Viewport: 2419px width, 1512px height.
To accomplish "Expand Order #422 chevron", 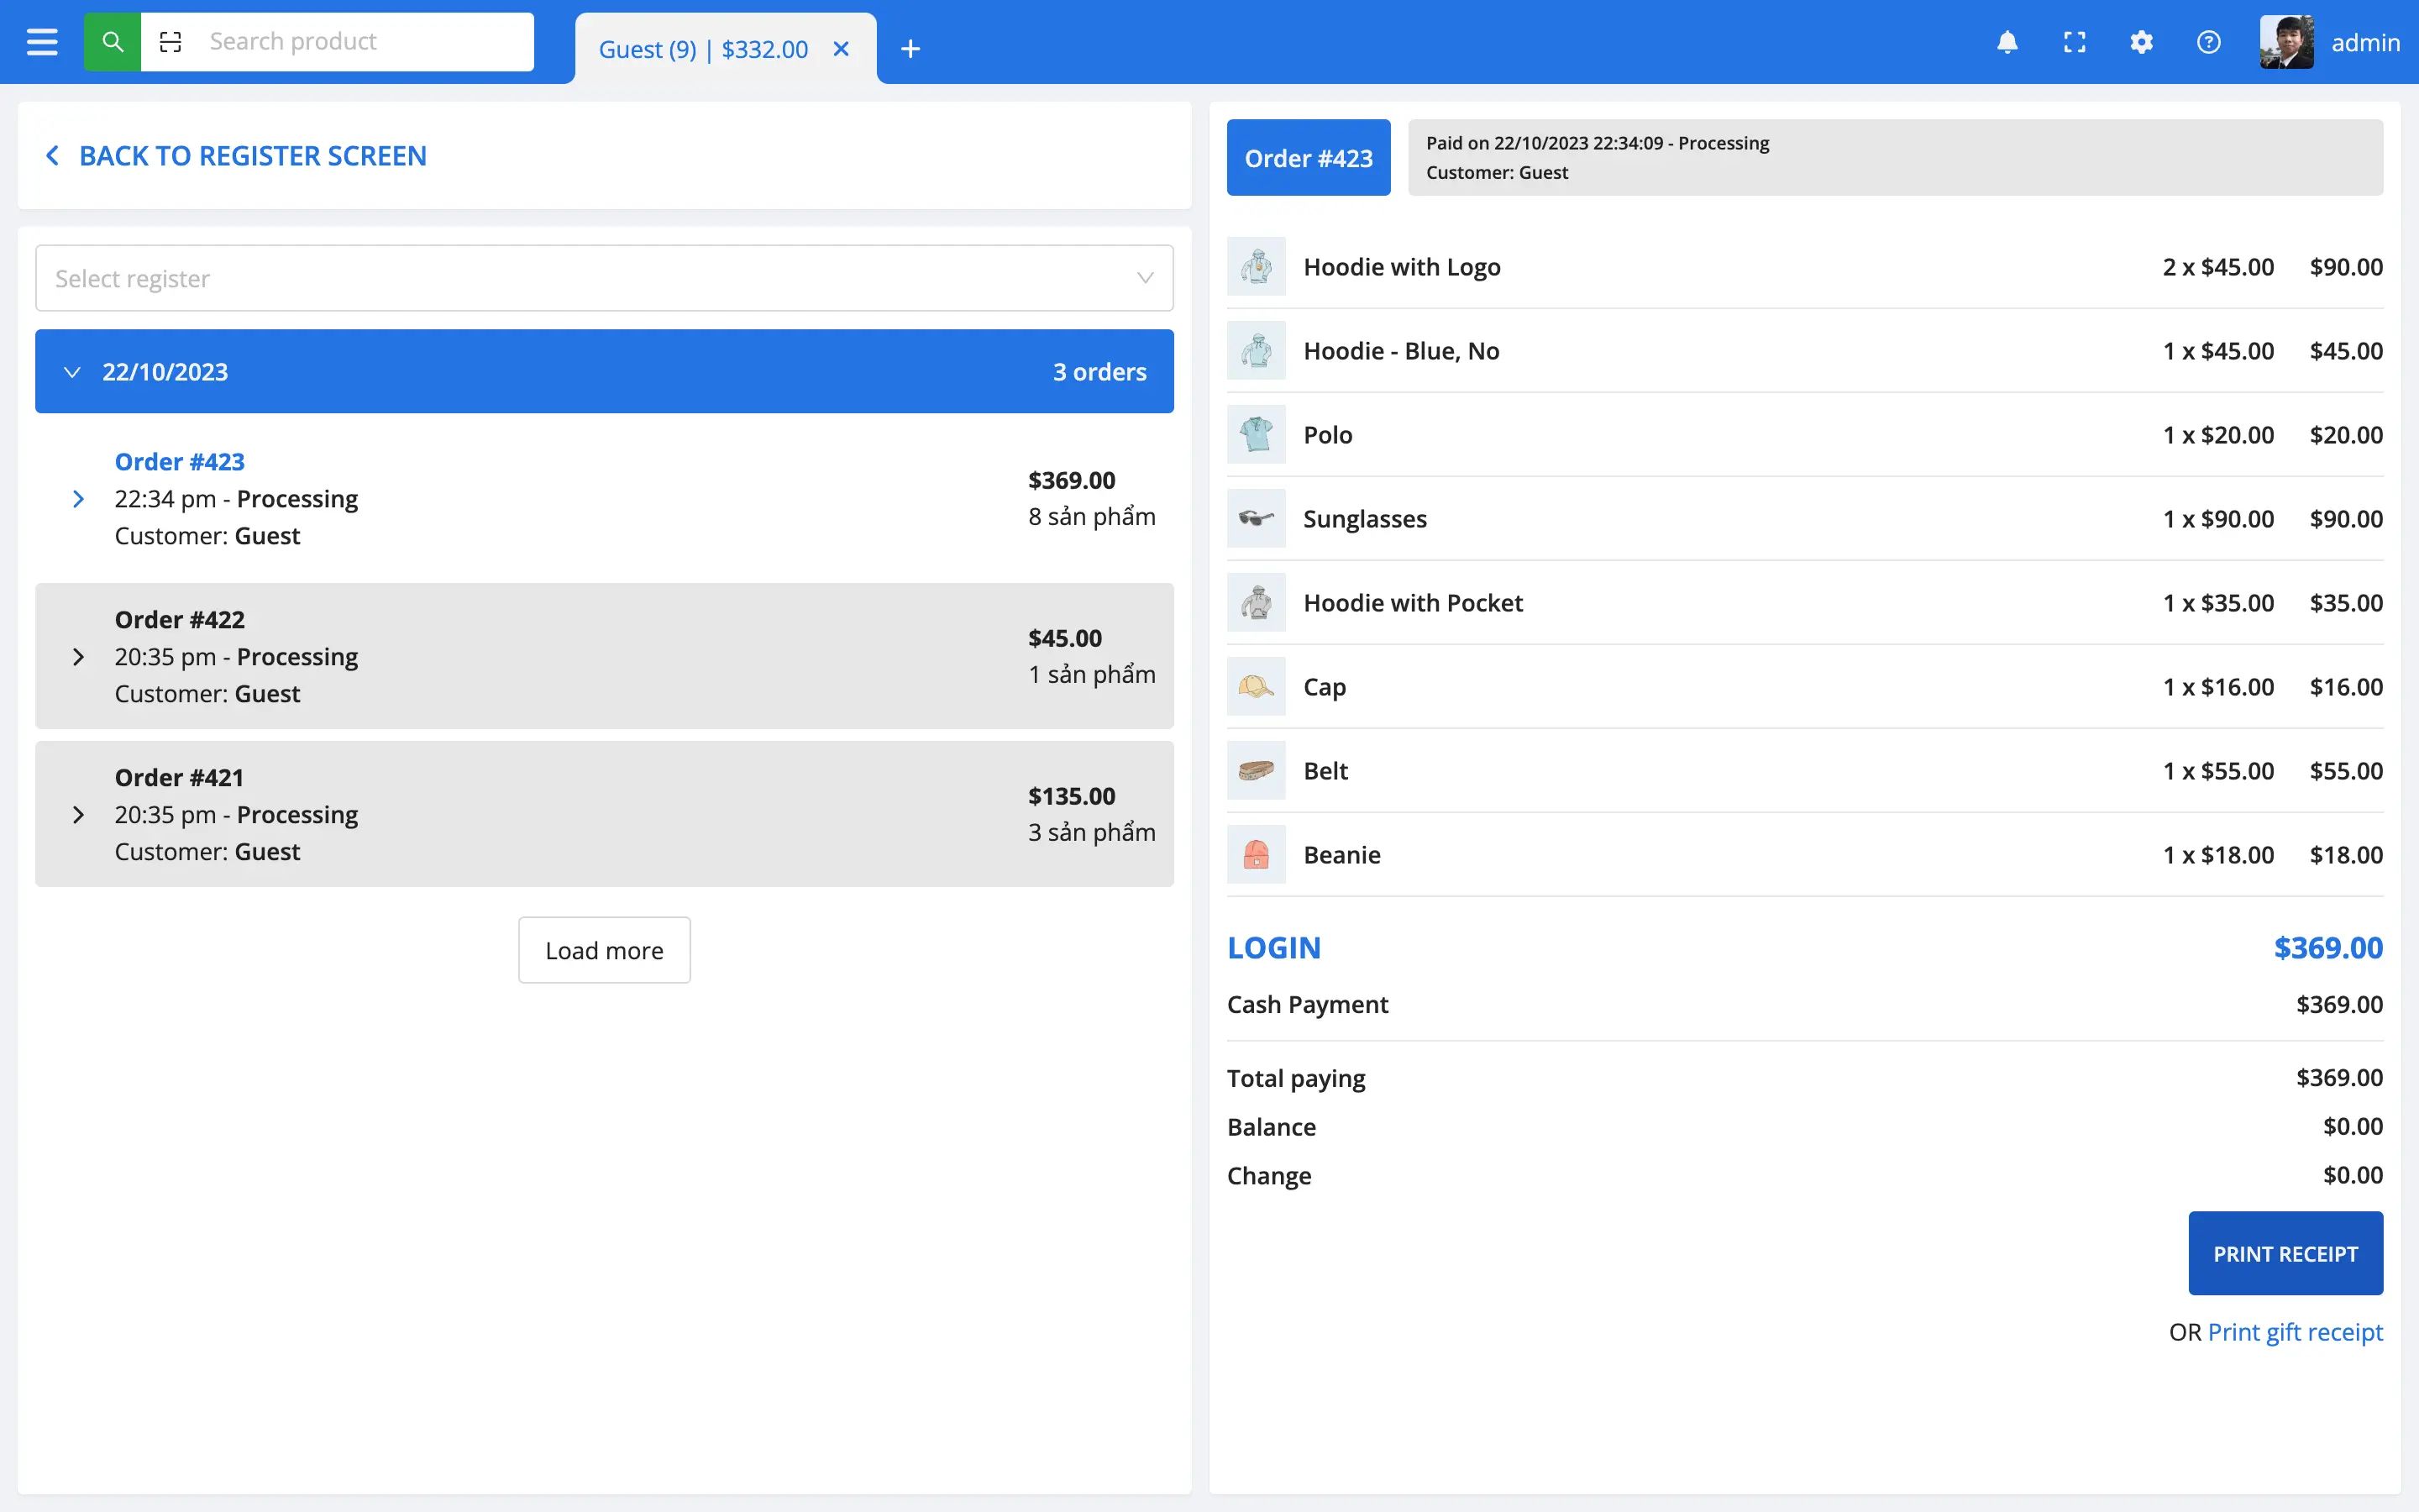I will pos(79,657).
